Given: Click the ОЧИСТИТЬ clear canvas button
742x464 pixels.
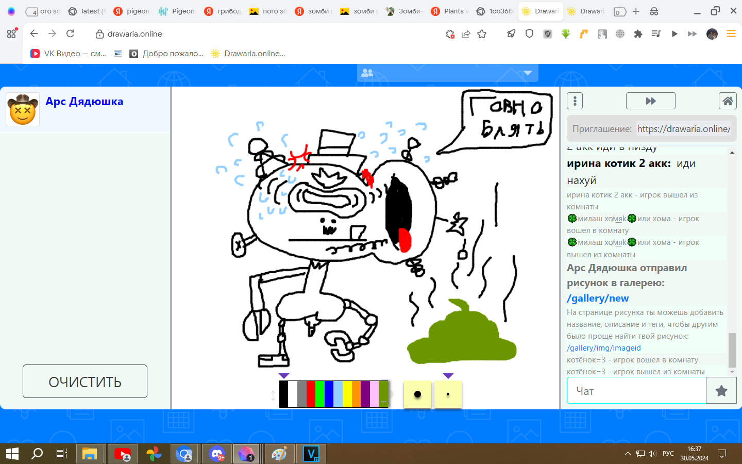Looking at the screenshot, I should [85, 382].
